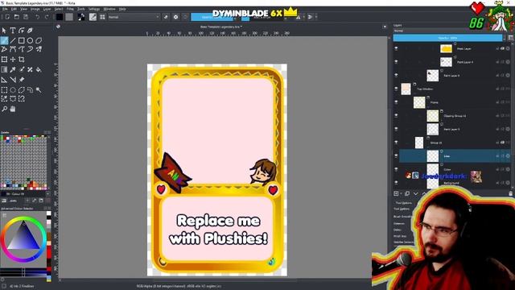Screen dimensions: 515x290
Task: Toggle eraser mode in top toolbar
Action: pyautogui.click(x=166, y=17)
